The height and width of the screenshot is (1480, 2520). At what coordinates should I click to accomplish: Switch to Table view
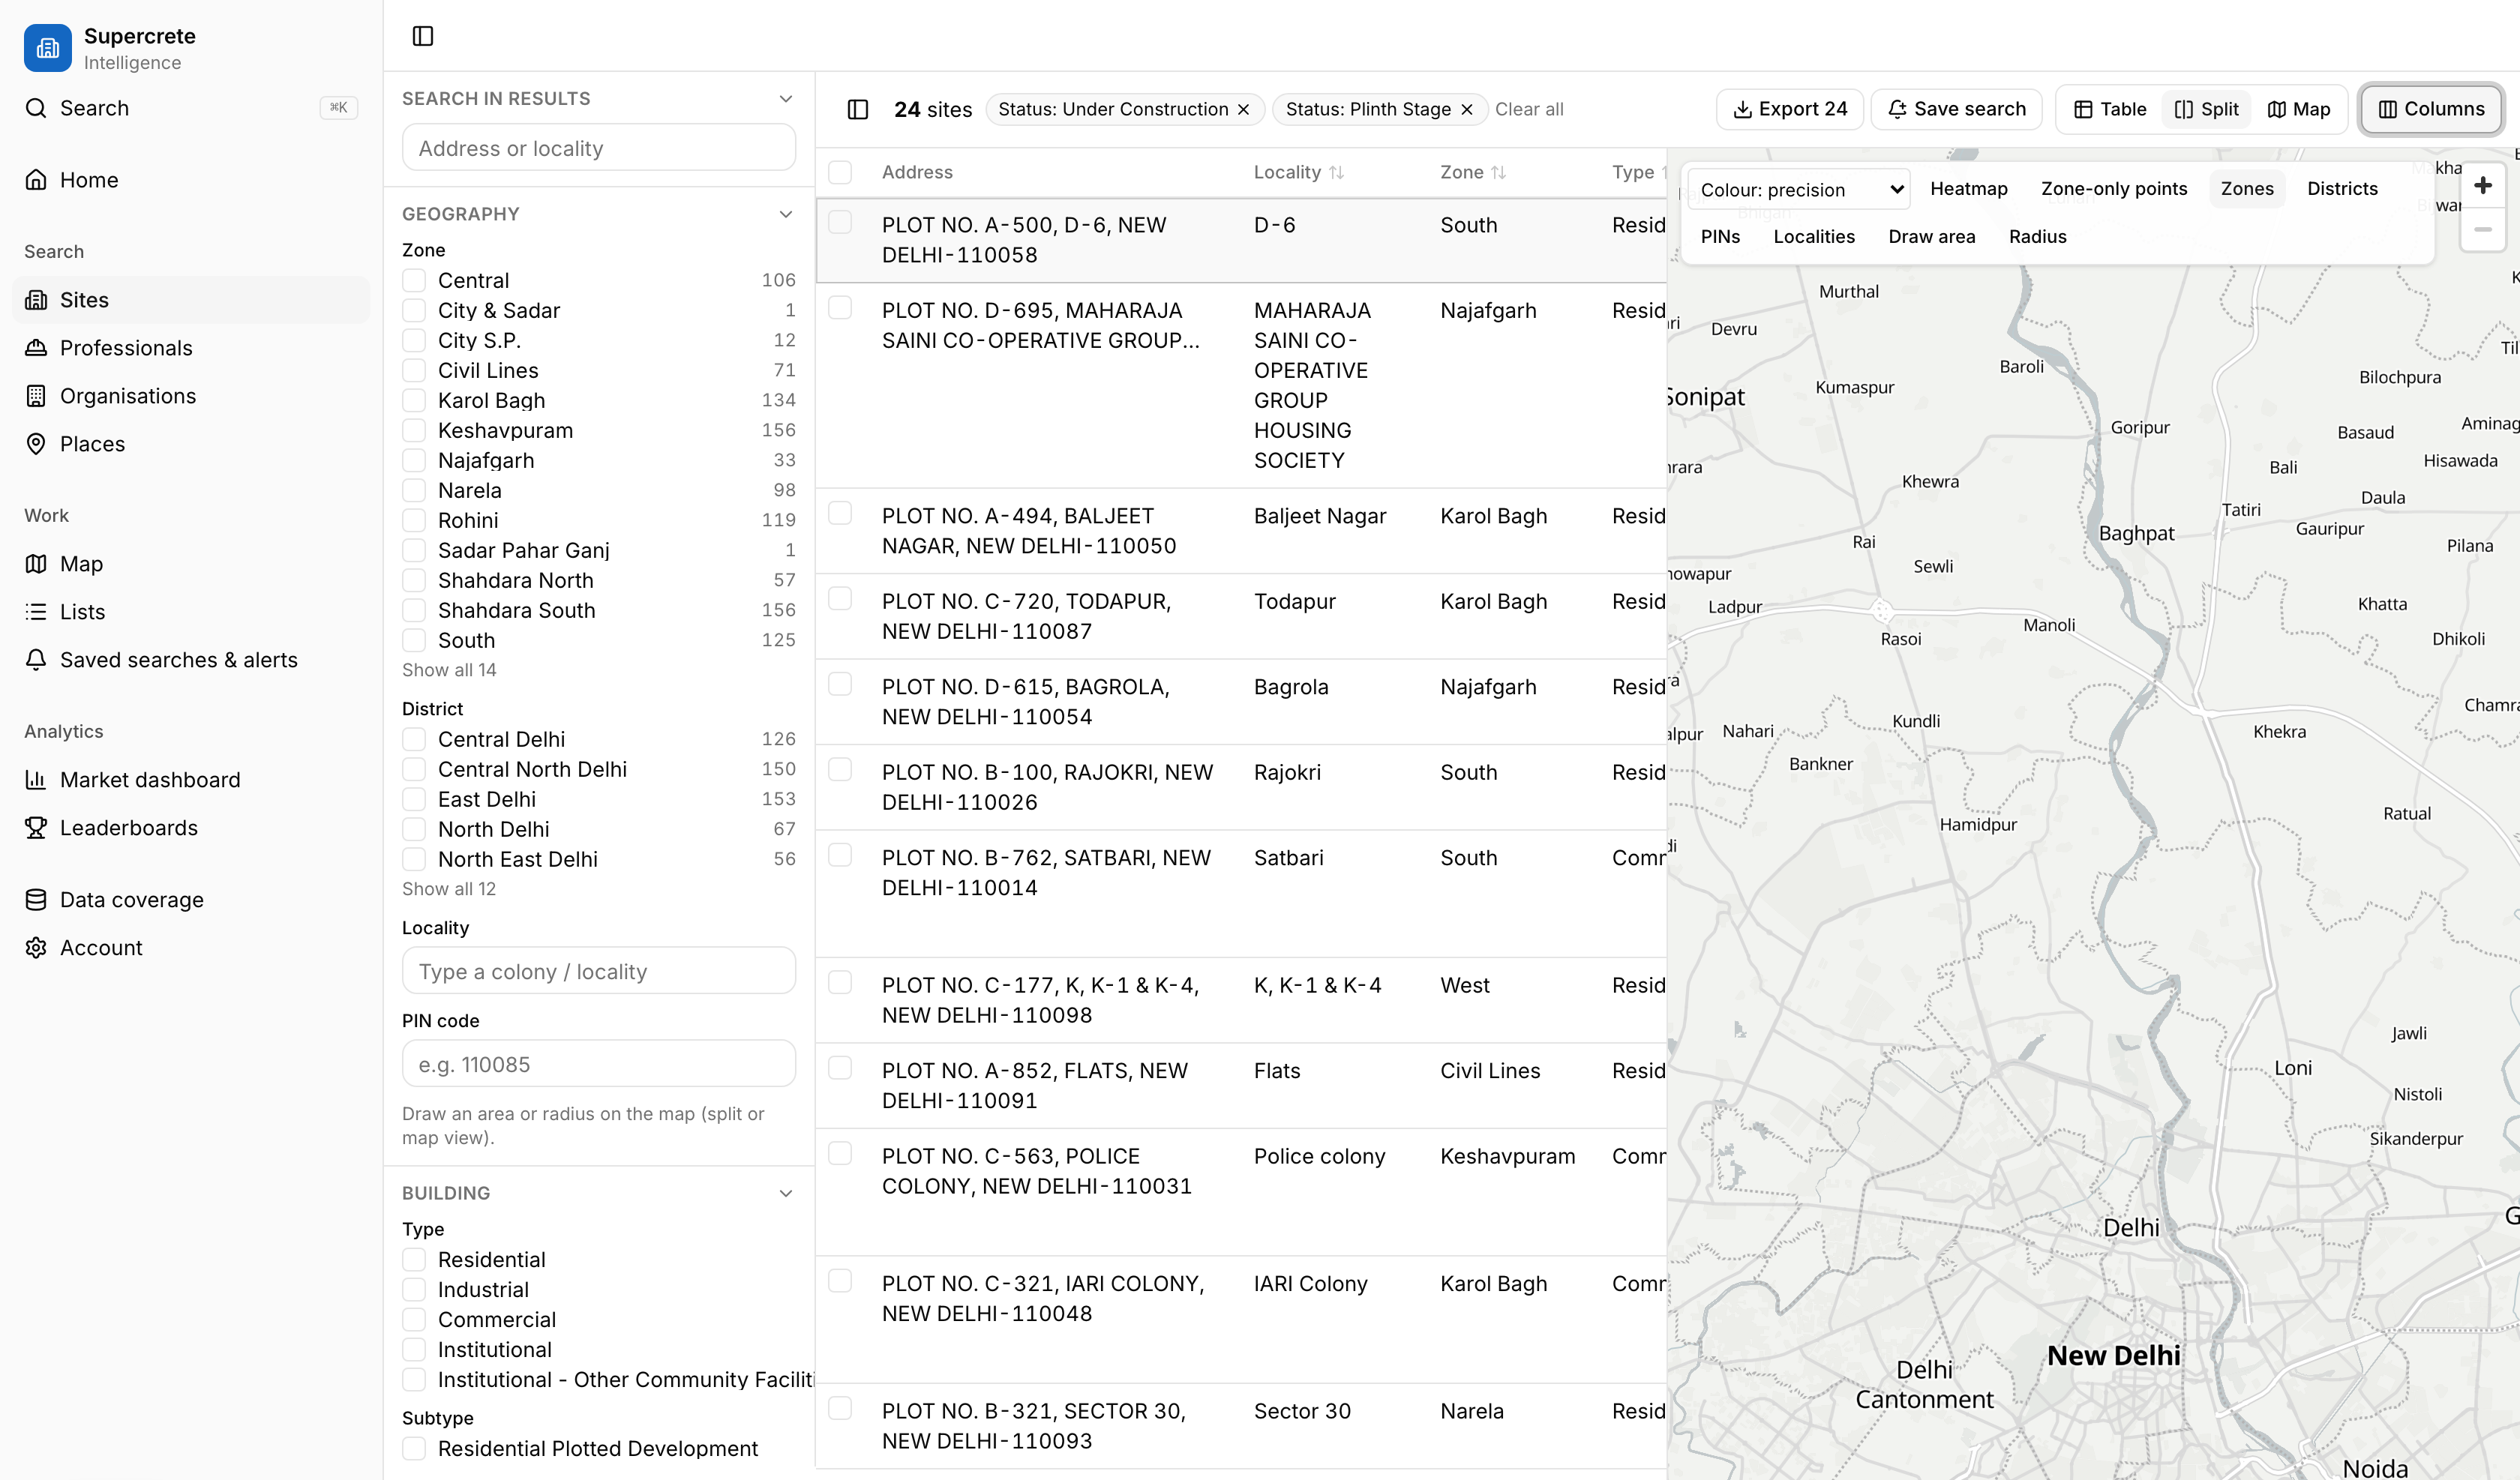tap(2110, 109)
